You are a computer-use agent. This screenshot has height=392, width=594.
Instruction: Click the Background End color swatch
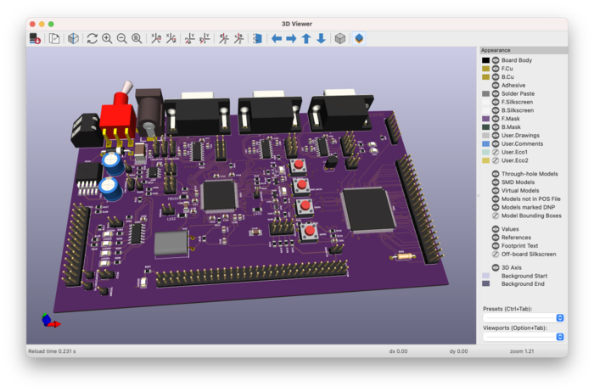tap(485, 284)
